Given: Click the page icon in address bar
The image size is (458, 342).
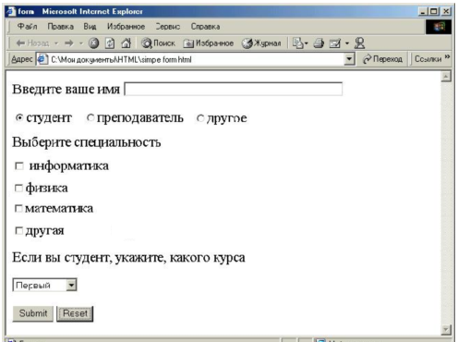Looking at the screenshot, I should click(42, 59).
